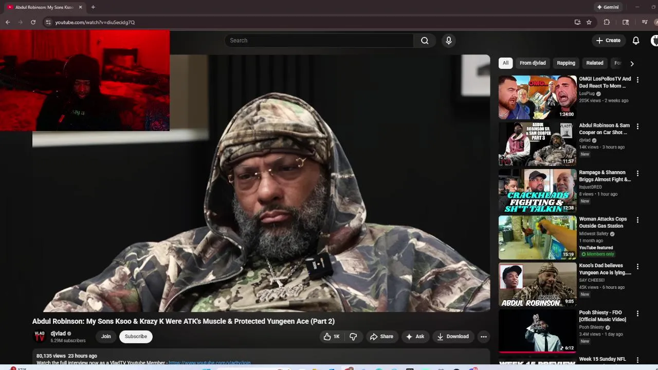The width and height of the screenshot is (658, 370).
Task: Click the Create button
Action: point(608,41)
